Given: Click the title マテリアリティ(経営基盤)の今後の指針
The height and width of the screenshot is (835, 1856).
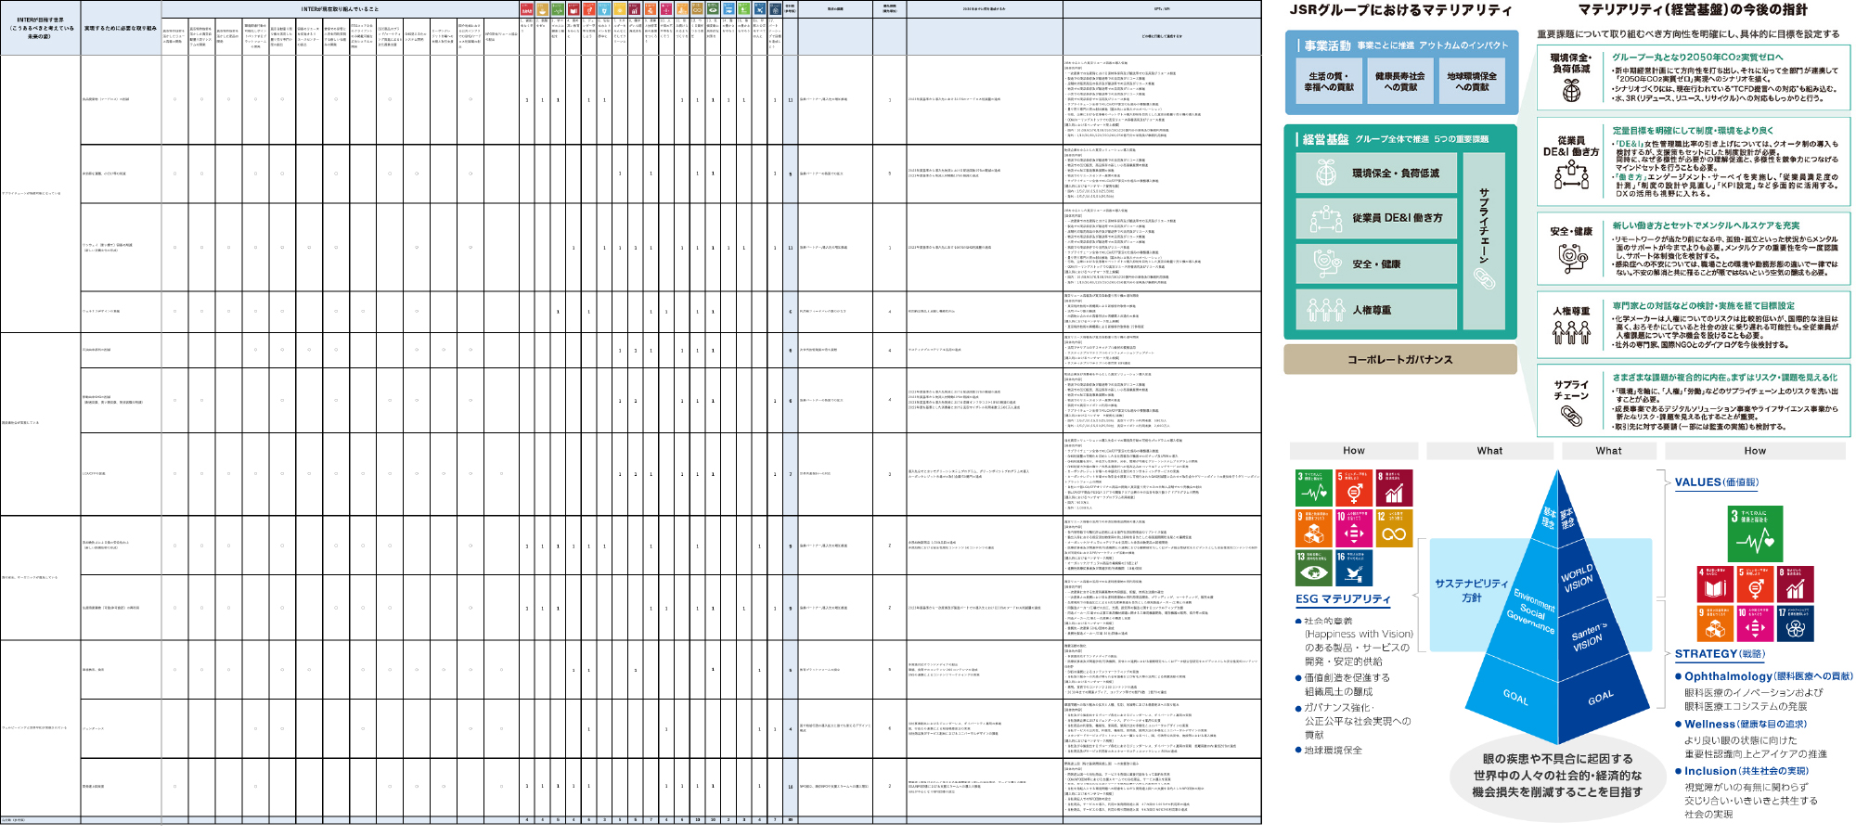Looking at the screenshot, I should point(1692,10).
